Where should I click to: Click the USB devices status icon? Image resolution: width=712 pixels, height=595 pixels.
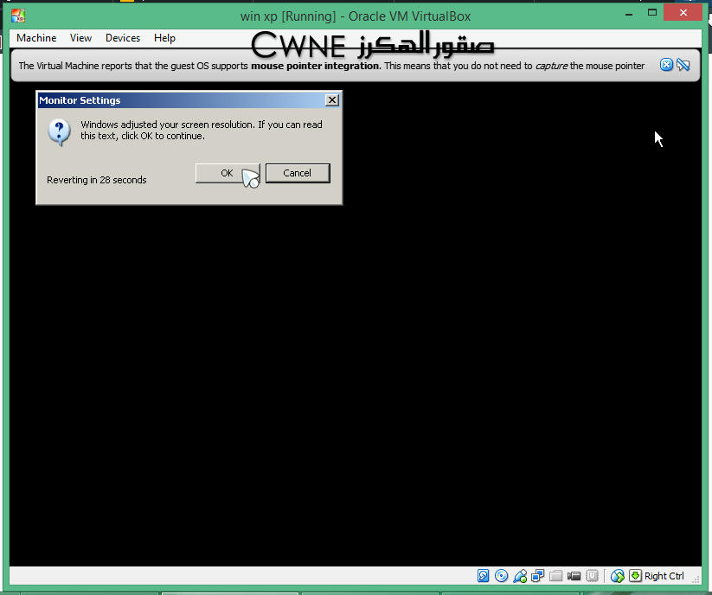point(520,575)
